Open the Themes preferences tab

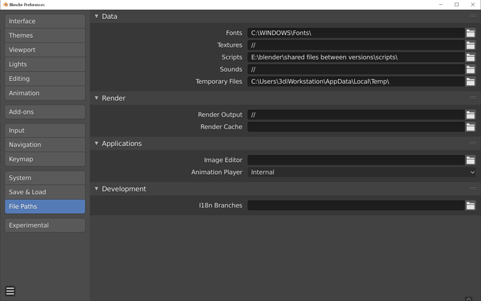tap(45, 36)
